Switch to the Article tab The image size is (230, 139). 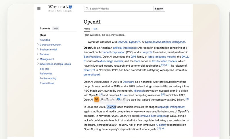click(x=87, y=29)
